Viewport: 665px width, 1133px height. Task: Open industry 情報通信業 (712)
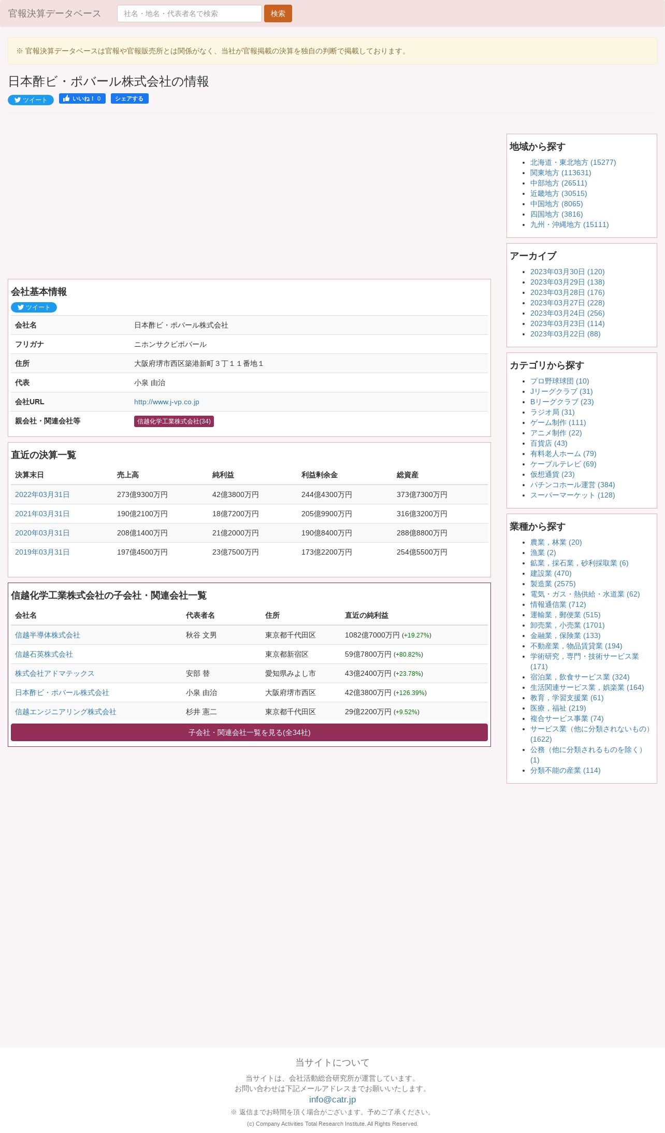pos(558,605)
